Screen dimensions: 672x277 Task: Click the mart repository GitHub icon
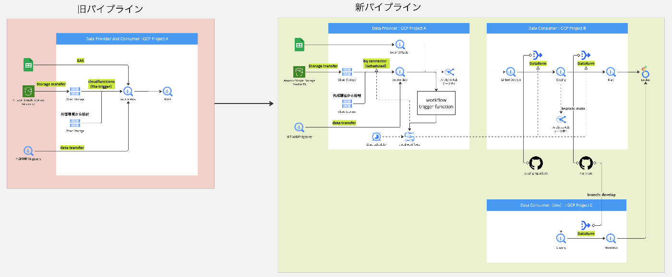point(586,163)
